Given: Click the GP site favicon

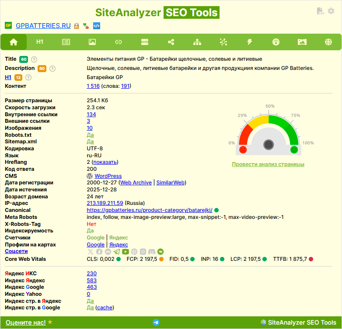Looking at the screenshot, I should point(8,25).
